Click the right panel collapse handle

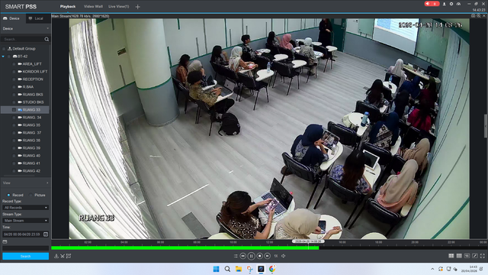[x=486, y=126]
